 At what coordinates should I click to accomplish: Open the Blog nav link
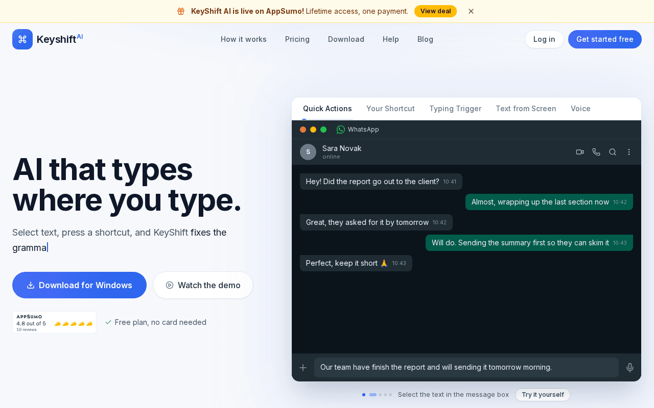click(425, 39)
